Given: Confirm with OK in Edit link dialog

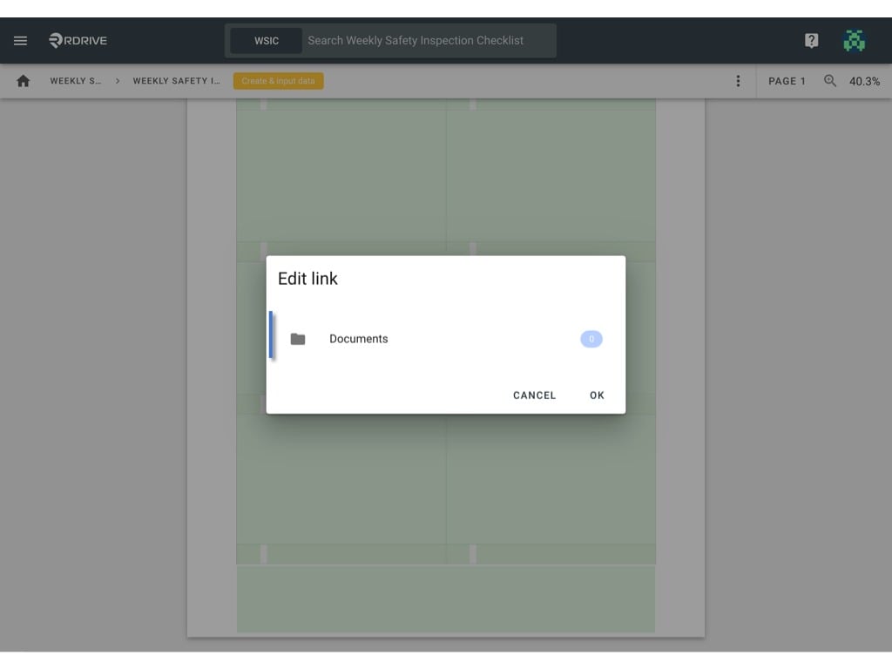Looking at the screenshot, I should [597, 395].
